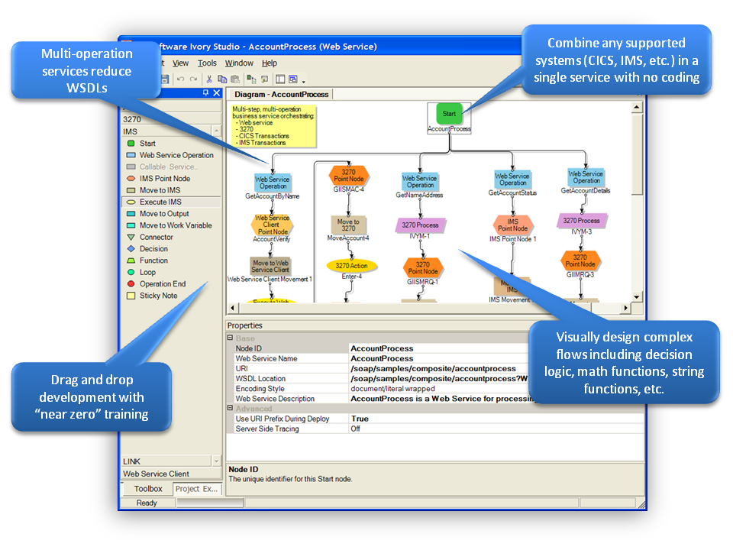Expand the Web Service Client toolbox group

coord(171,474)
